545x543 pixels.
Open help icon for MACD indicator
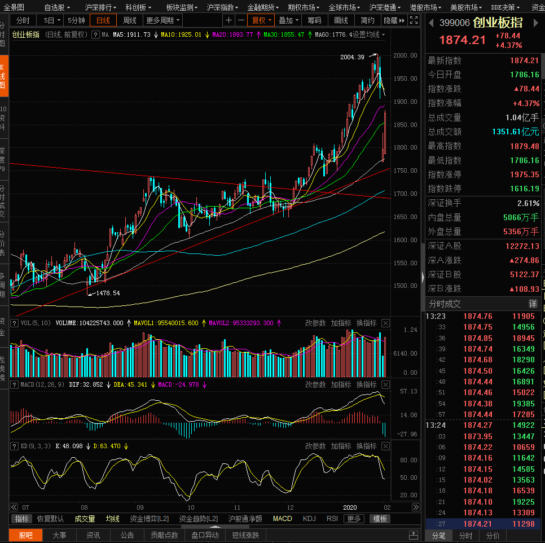pos(14,385)
